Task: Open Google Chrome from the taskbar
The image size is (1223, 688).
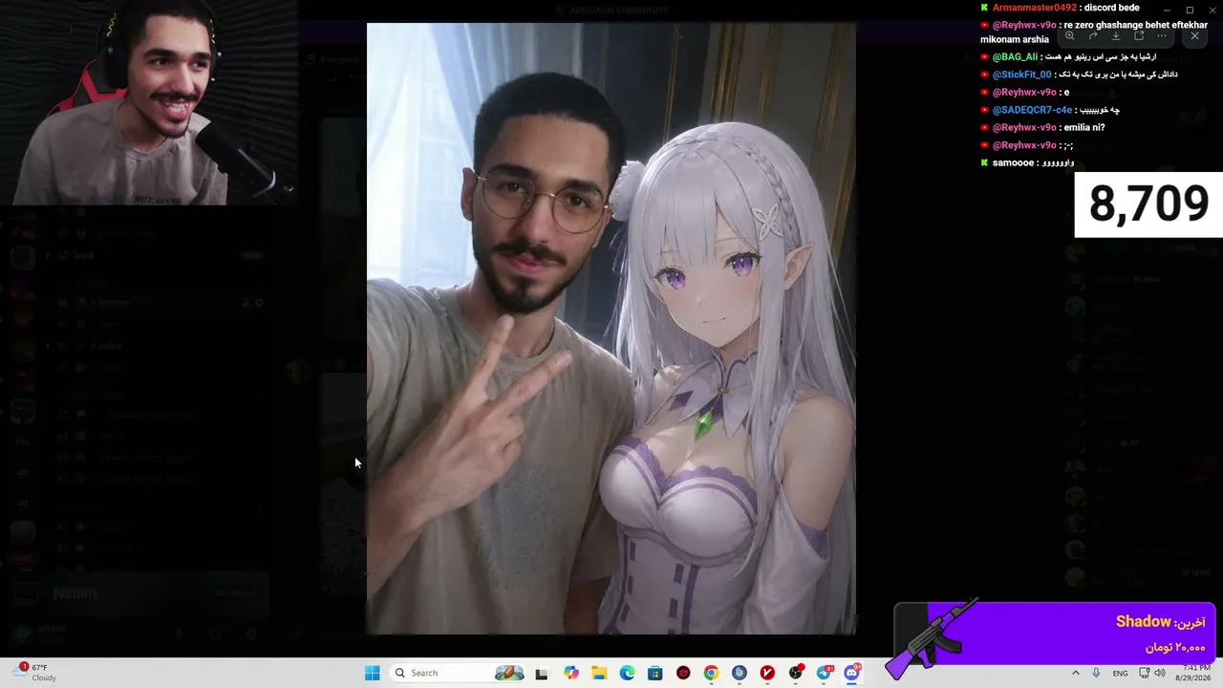Action: [x=711, y=673]
